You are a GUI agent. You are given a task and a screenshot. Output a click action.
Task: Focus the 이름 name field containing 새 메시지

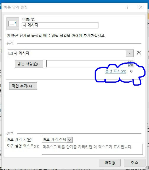click(60, 25)
